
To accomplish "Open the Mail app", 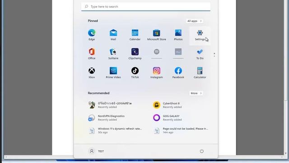I will [x=113, y=35].
